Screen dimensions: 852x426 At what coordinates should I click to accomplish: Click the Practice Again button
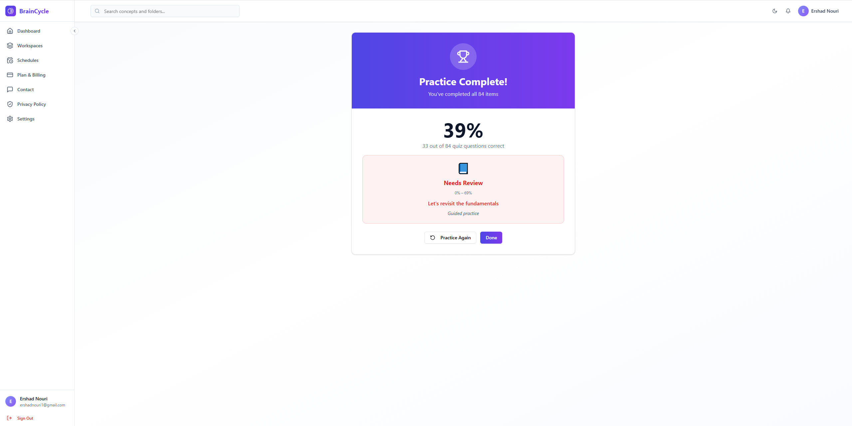click(450, 238)
